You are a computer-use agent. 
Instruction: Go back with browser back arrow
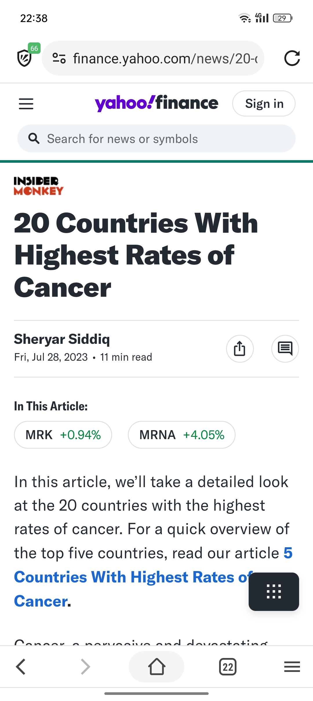[21, 666]
